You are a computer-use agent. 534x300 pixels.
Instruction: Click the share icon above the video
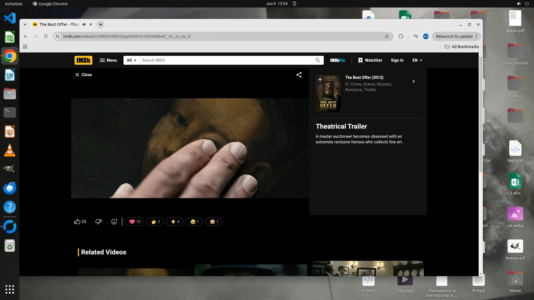click(x=299, y=75)
